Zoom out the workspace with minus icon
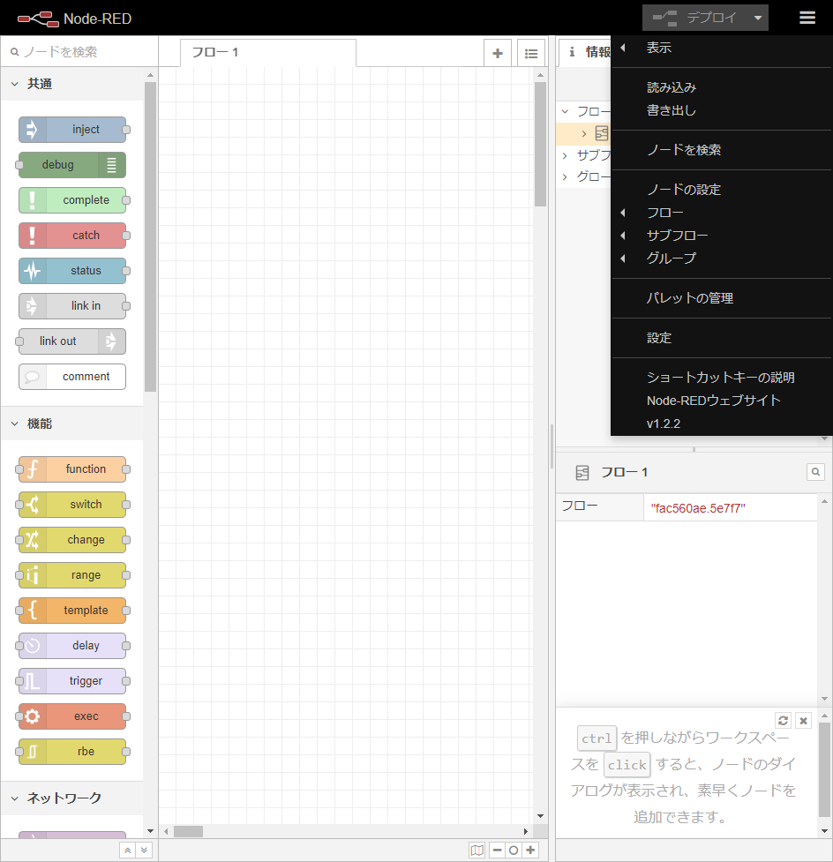Viewport: 833px width, 862px height. (x=497, y=850)
